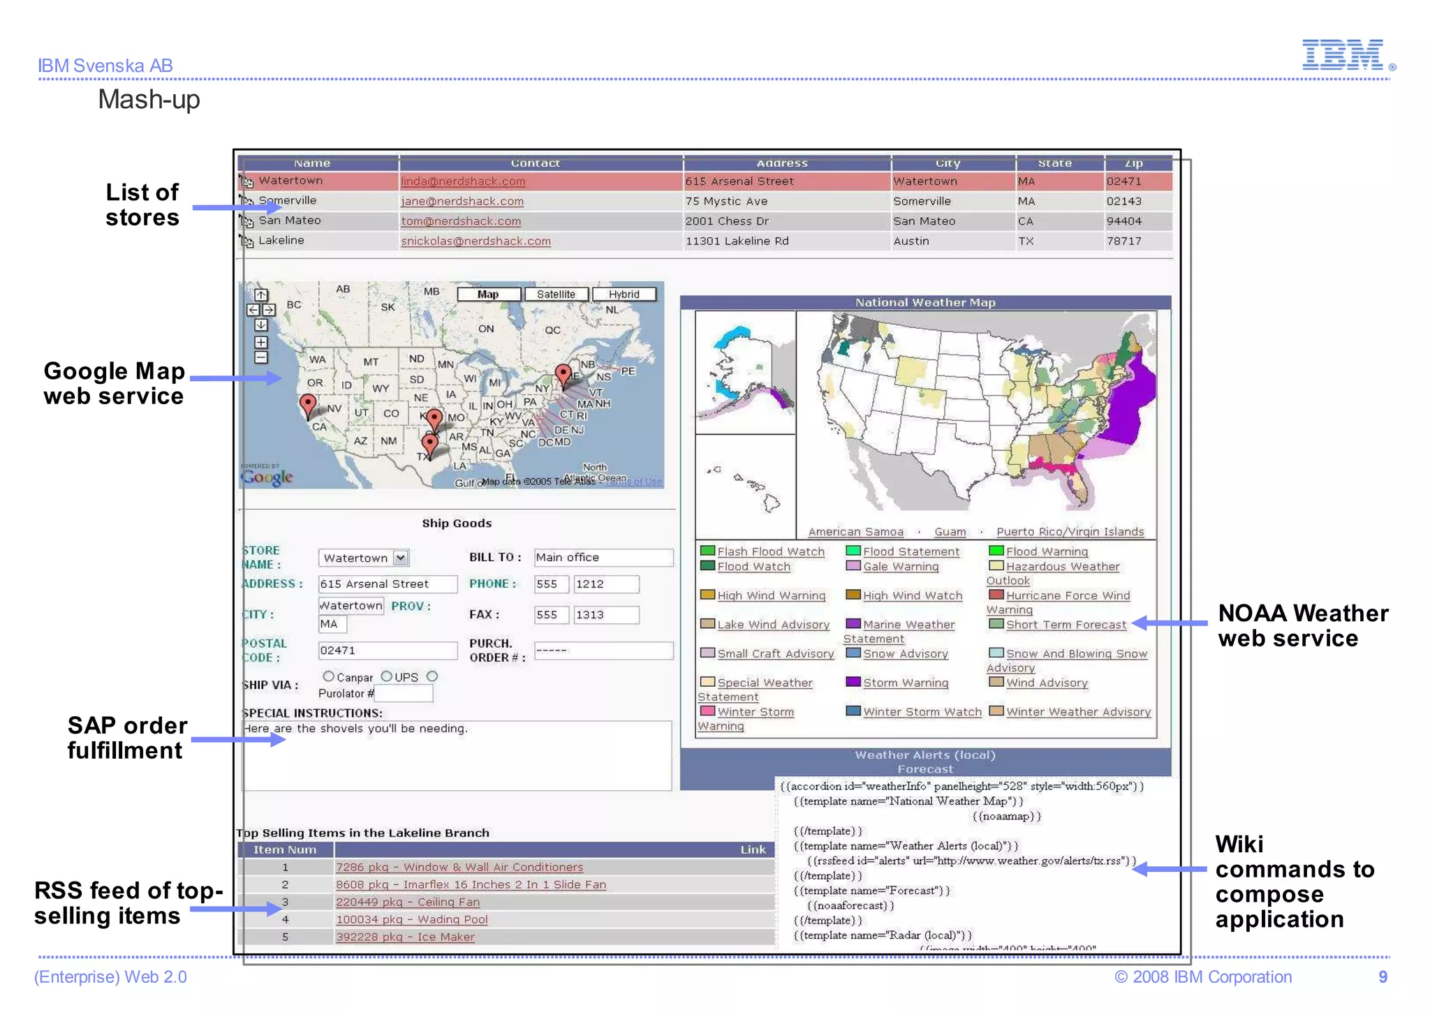Click the Special Instructions text area
Image resolution: width=1430 pixels, height=1010 pixels.
point(457,757)
